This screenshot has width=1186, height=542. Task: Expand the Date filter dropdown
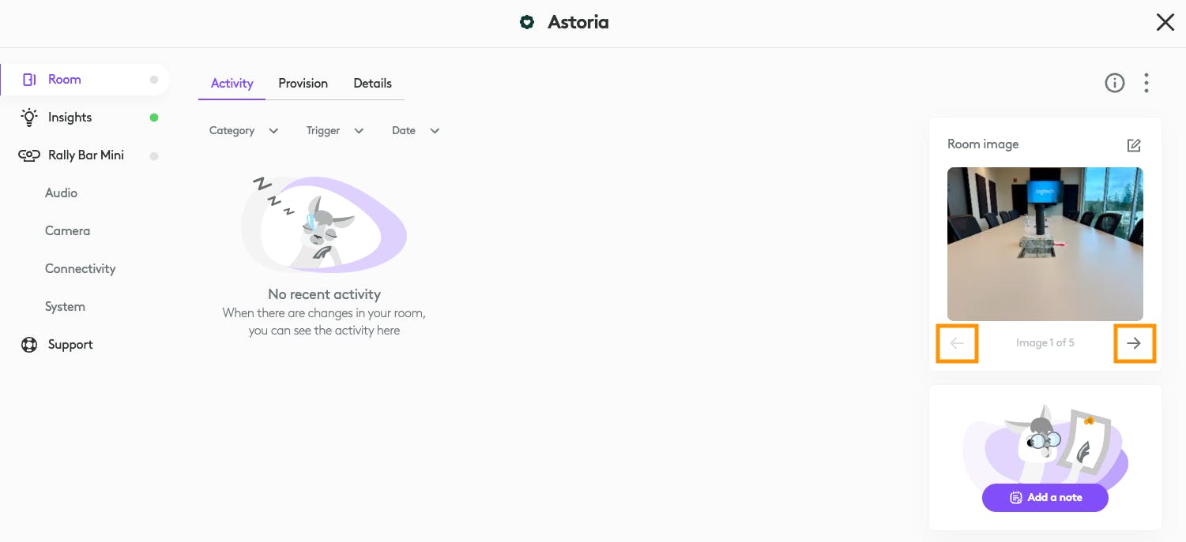coord(416,131)
